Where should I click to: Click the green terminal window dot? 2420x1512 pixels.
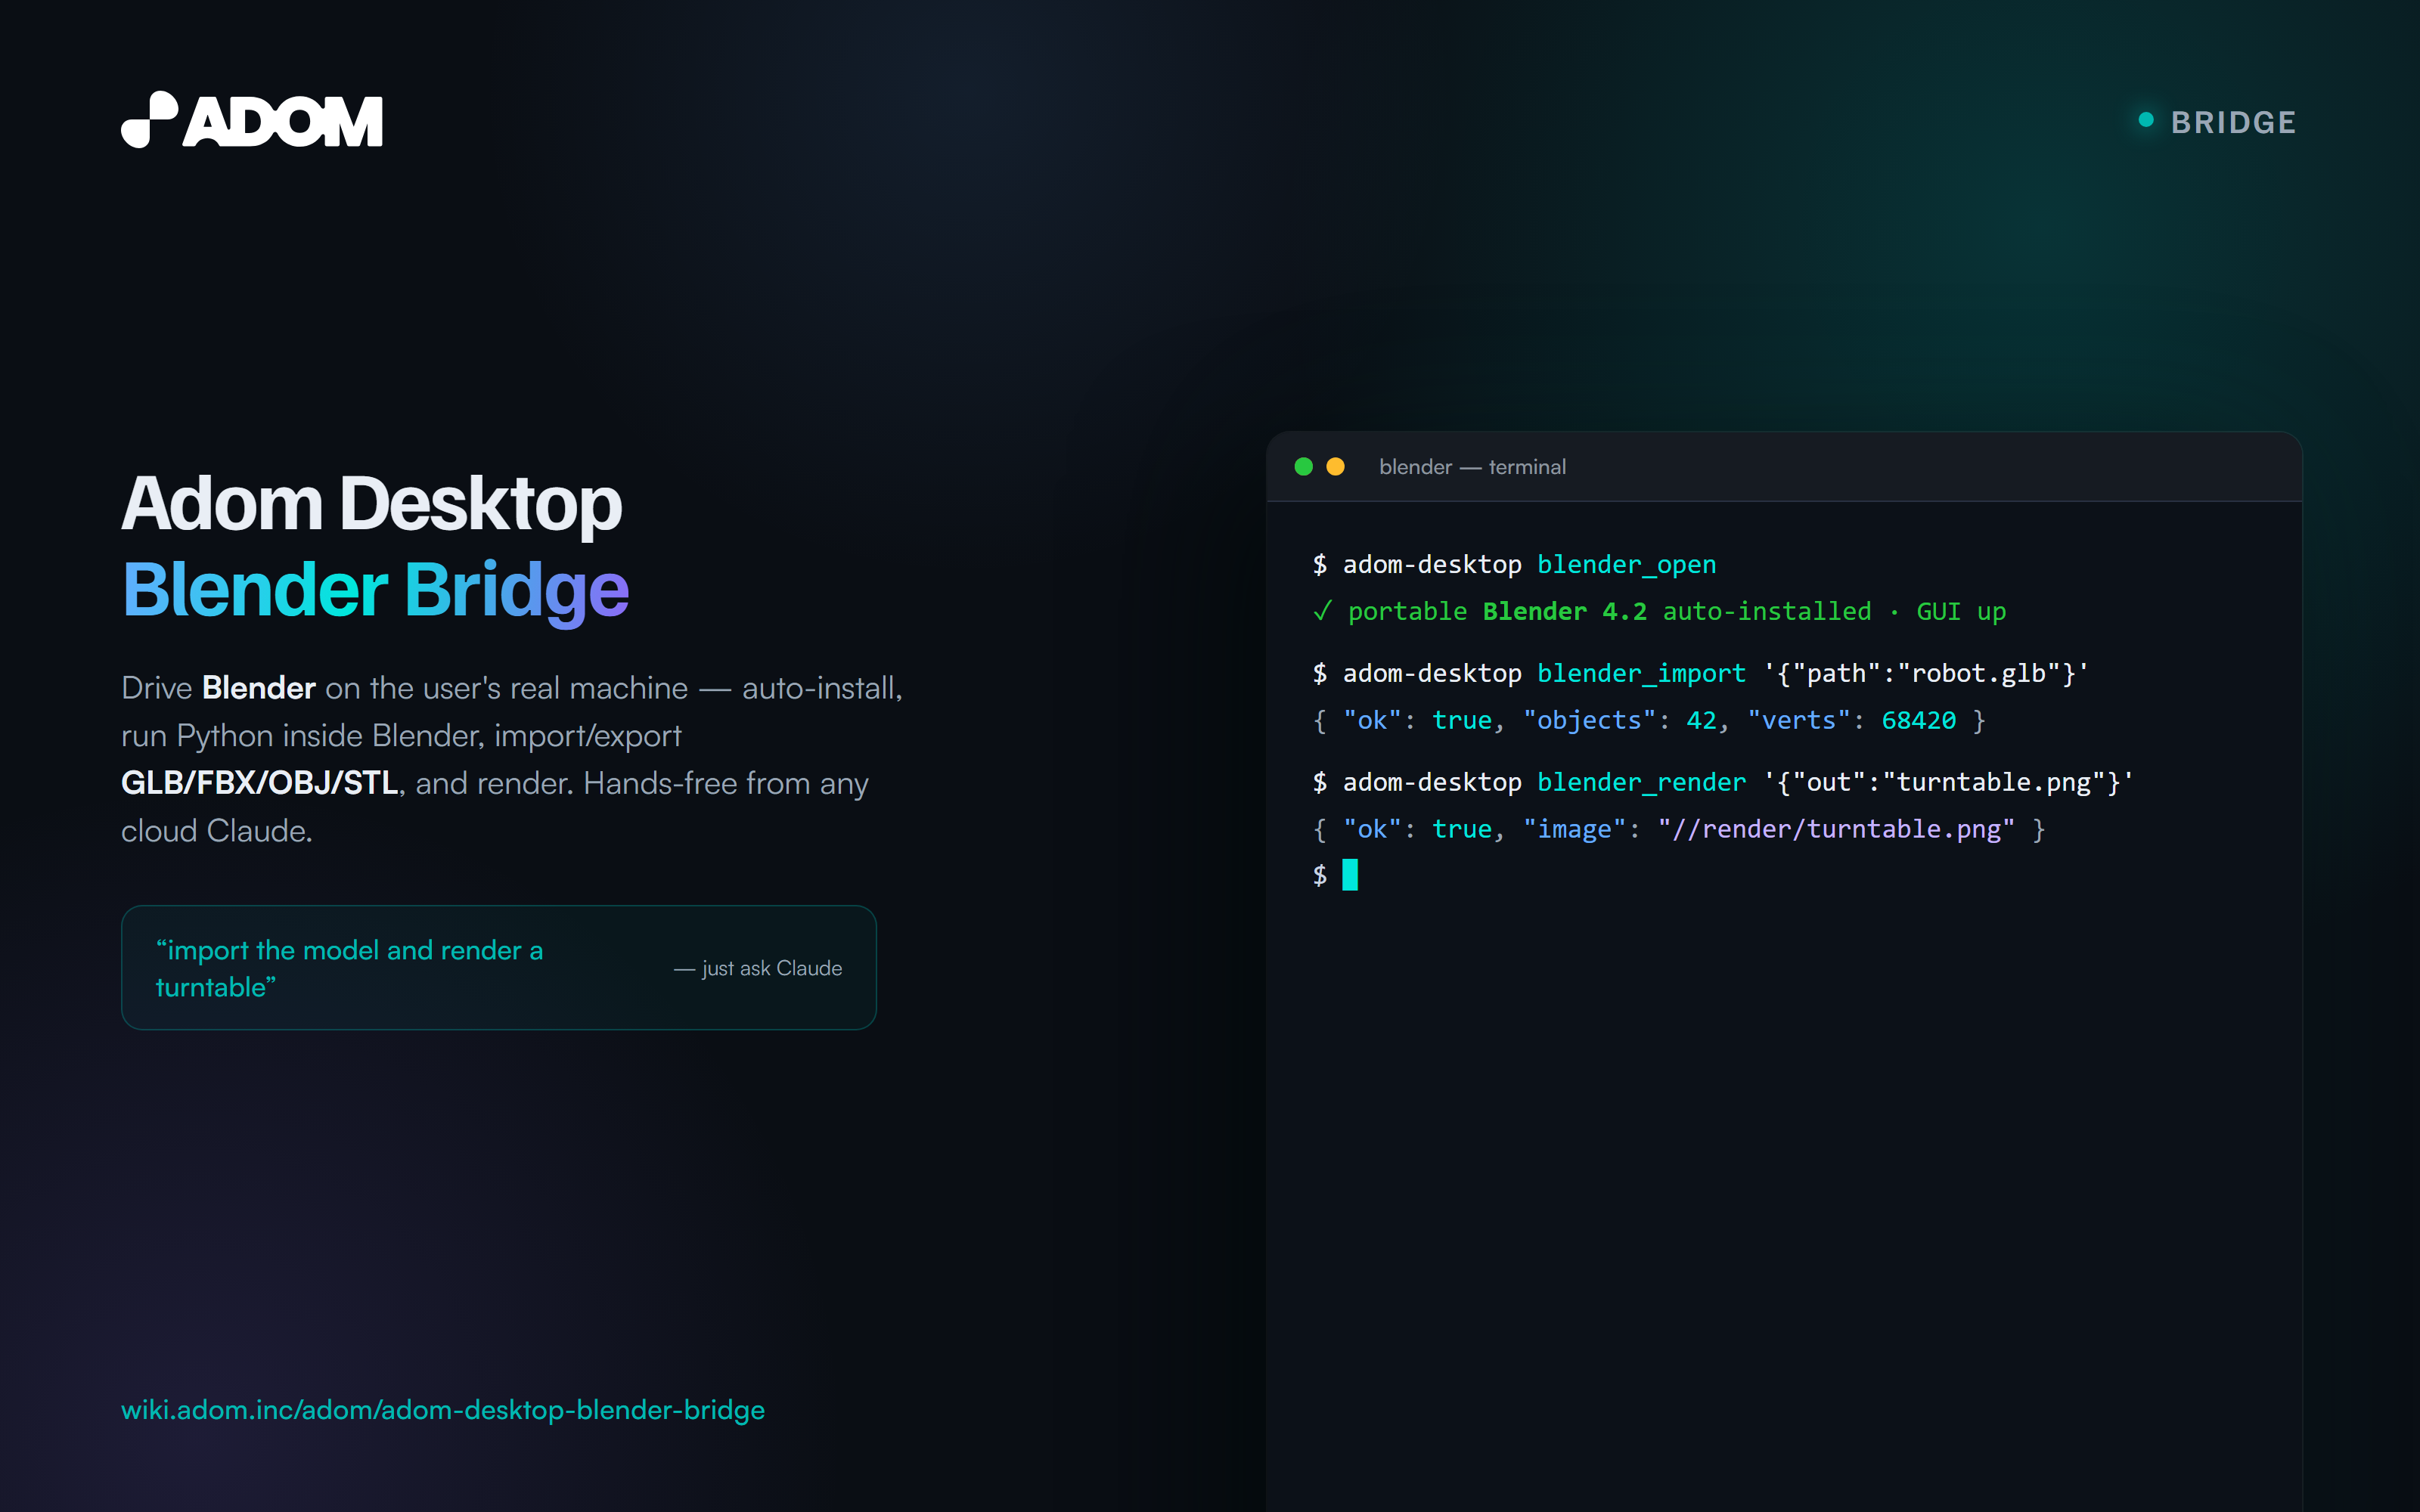click(1303, 467)
